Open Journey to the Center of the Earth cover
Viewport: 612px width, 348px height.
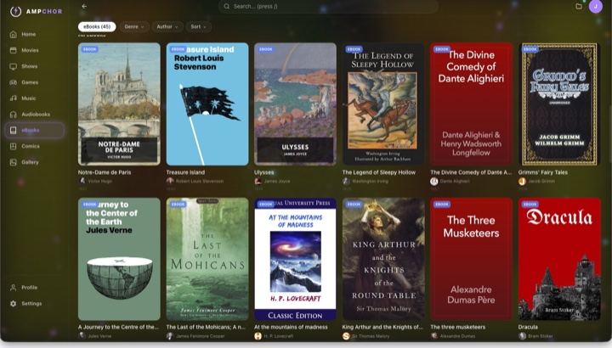[119, 259]
